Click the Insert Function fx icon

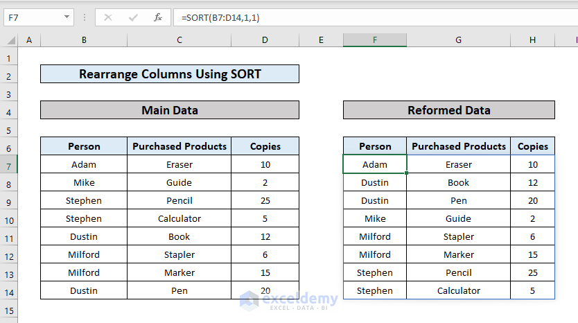(158, 17)
